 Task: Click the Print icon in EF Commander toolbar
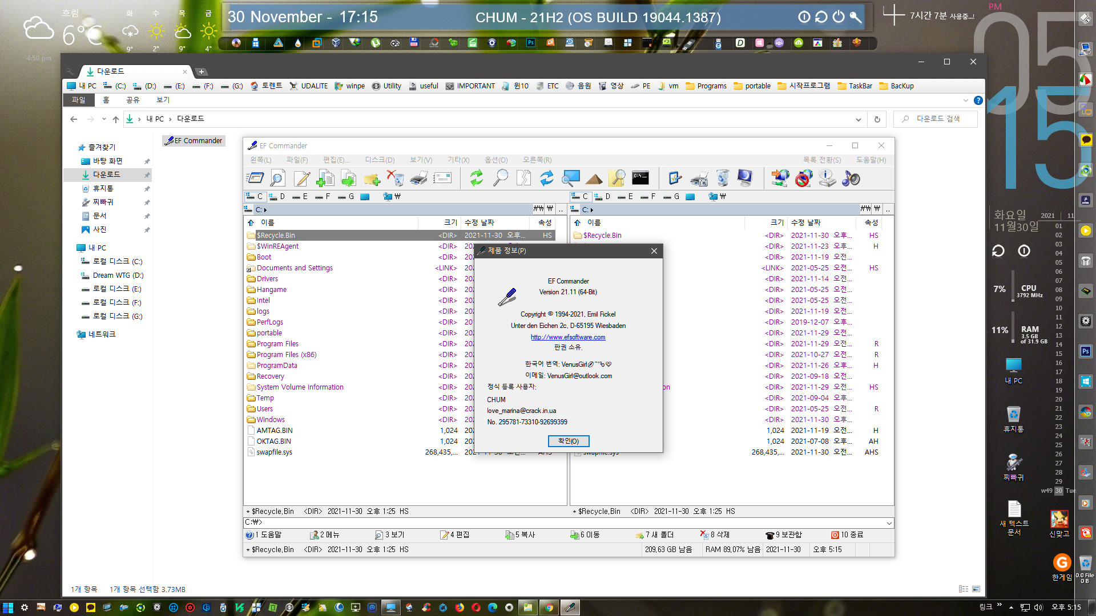click(418, 179)
